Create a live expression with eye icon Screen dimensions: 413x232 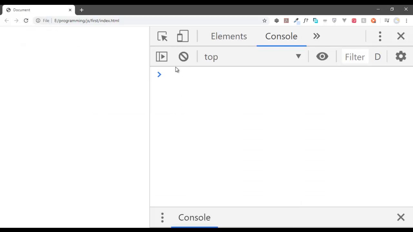tap(322, 57)
